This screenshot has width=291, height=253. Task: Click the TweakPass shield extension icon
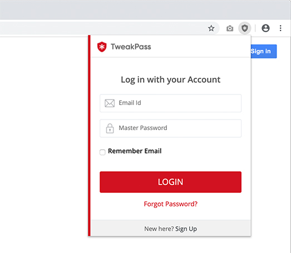(x=245, y=28)
